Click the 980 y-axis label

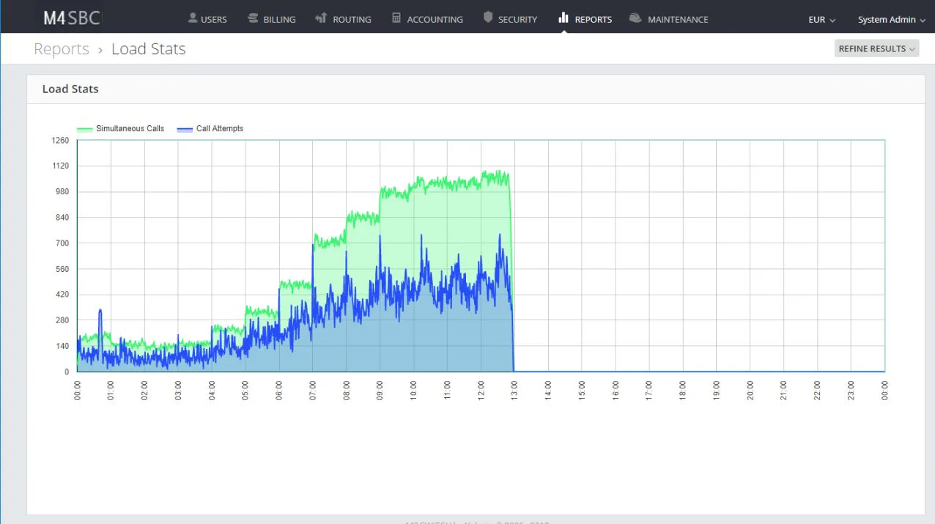[62, 191]
